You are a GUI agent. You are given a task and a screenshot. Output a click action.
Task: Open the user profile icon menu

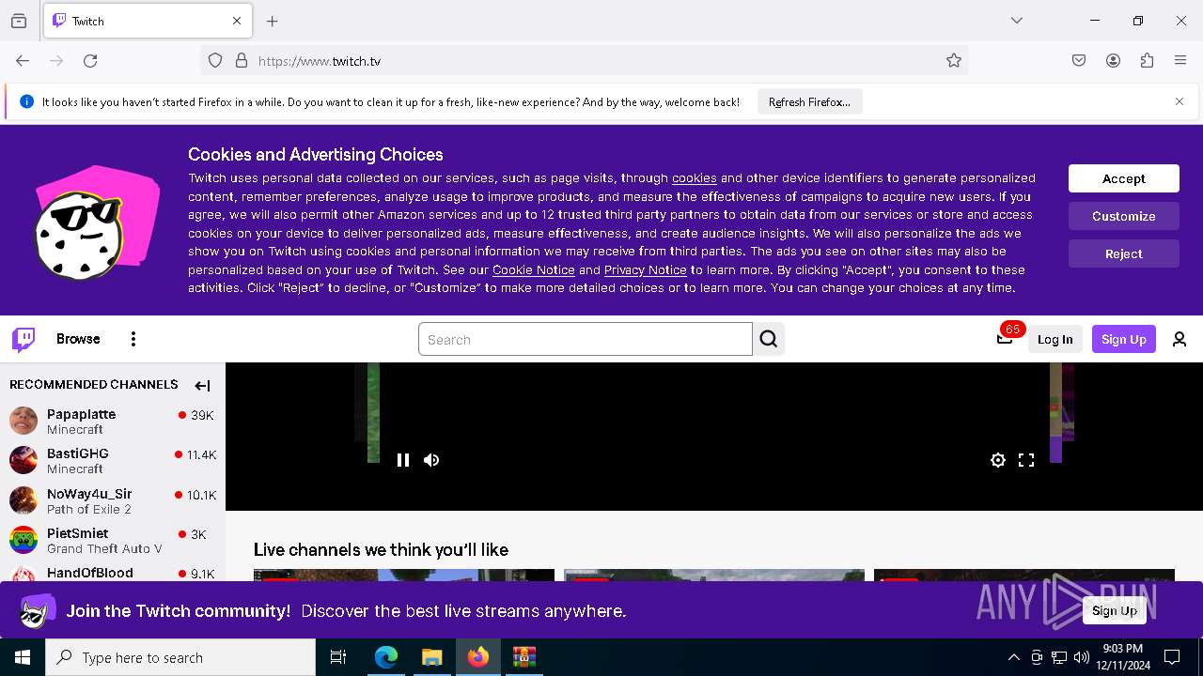(1180, 340)
